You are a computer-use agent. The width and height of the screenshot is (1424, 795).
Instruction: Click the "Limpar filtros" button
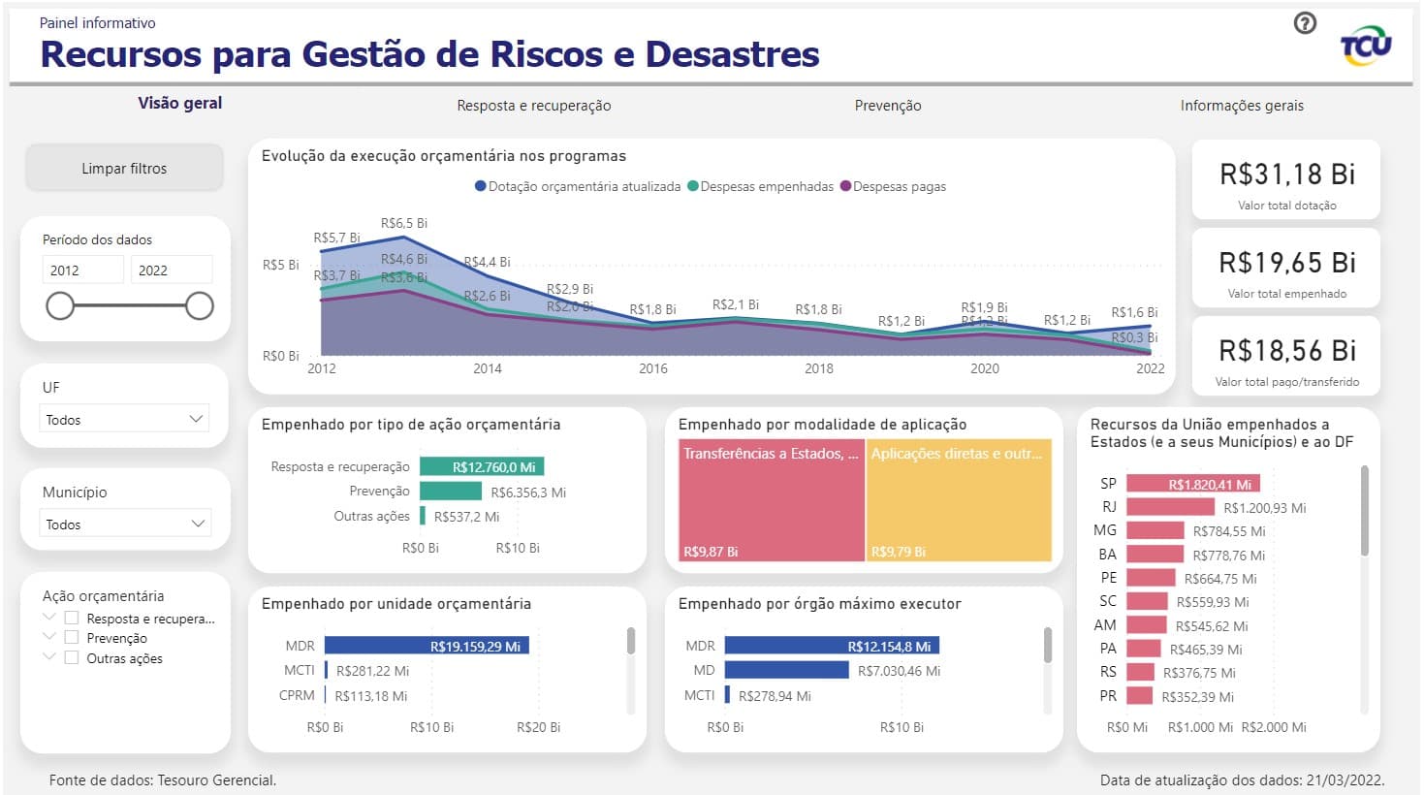click(124, 167)
